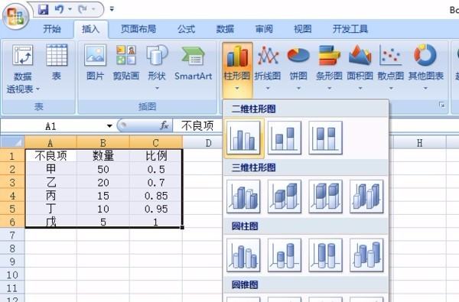Select 3D stacked column chart thumbnail
Screen dimensions: 459x302
[285, 196]
